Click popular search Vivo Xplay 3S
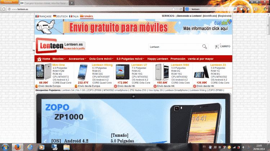The height and width of the screenshot is (151, 270). click(x=156, y=90)
